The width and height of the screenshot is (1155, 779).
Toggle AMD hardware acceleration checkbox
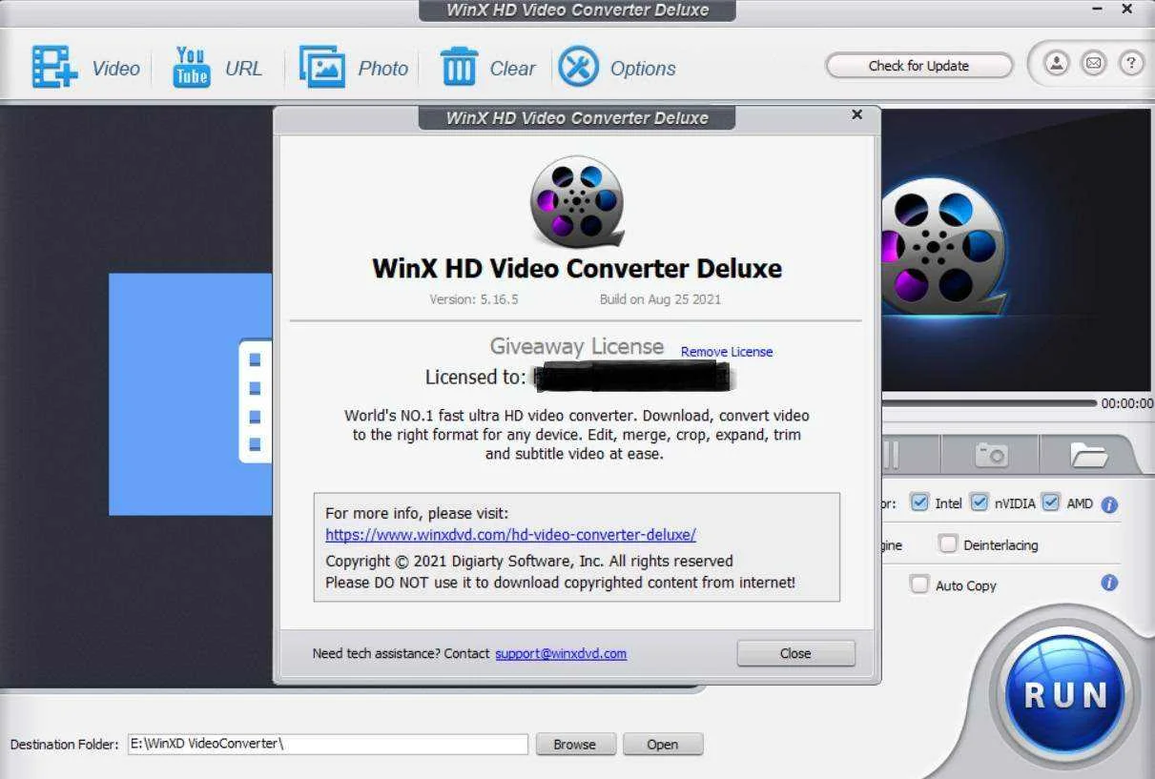pos(1051,502)
